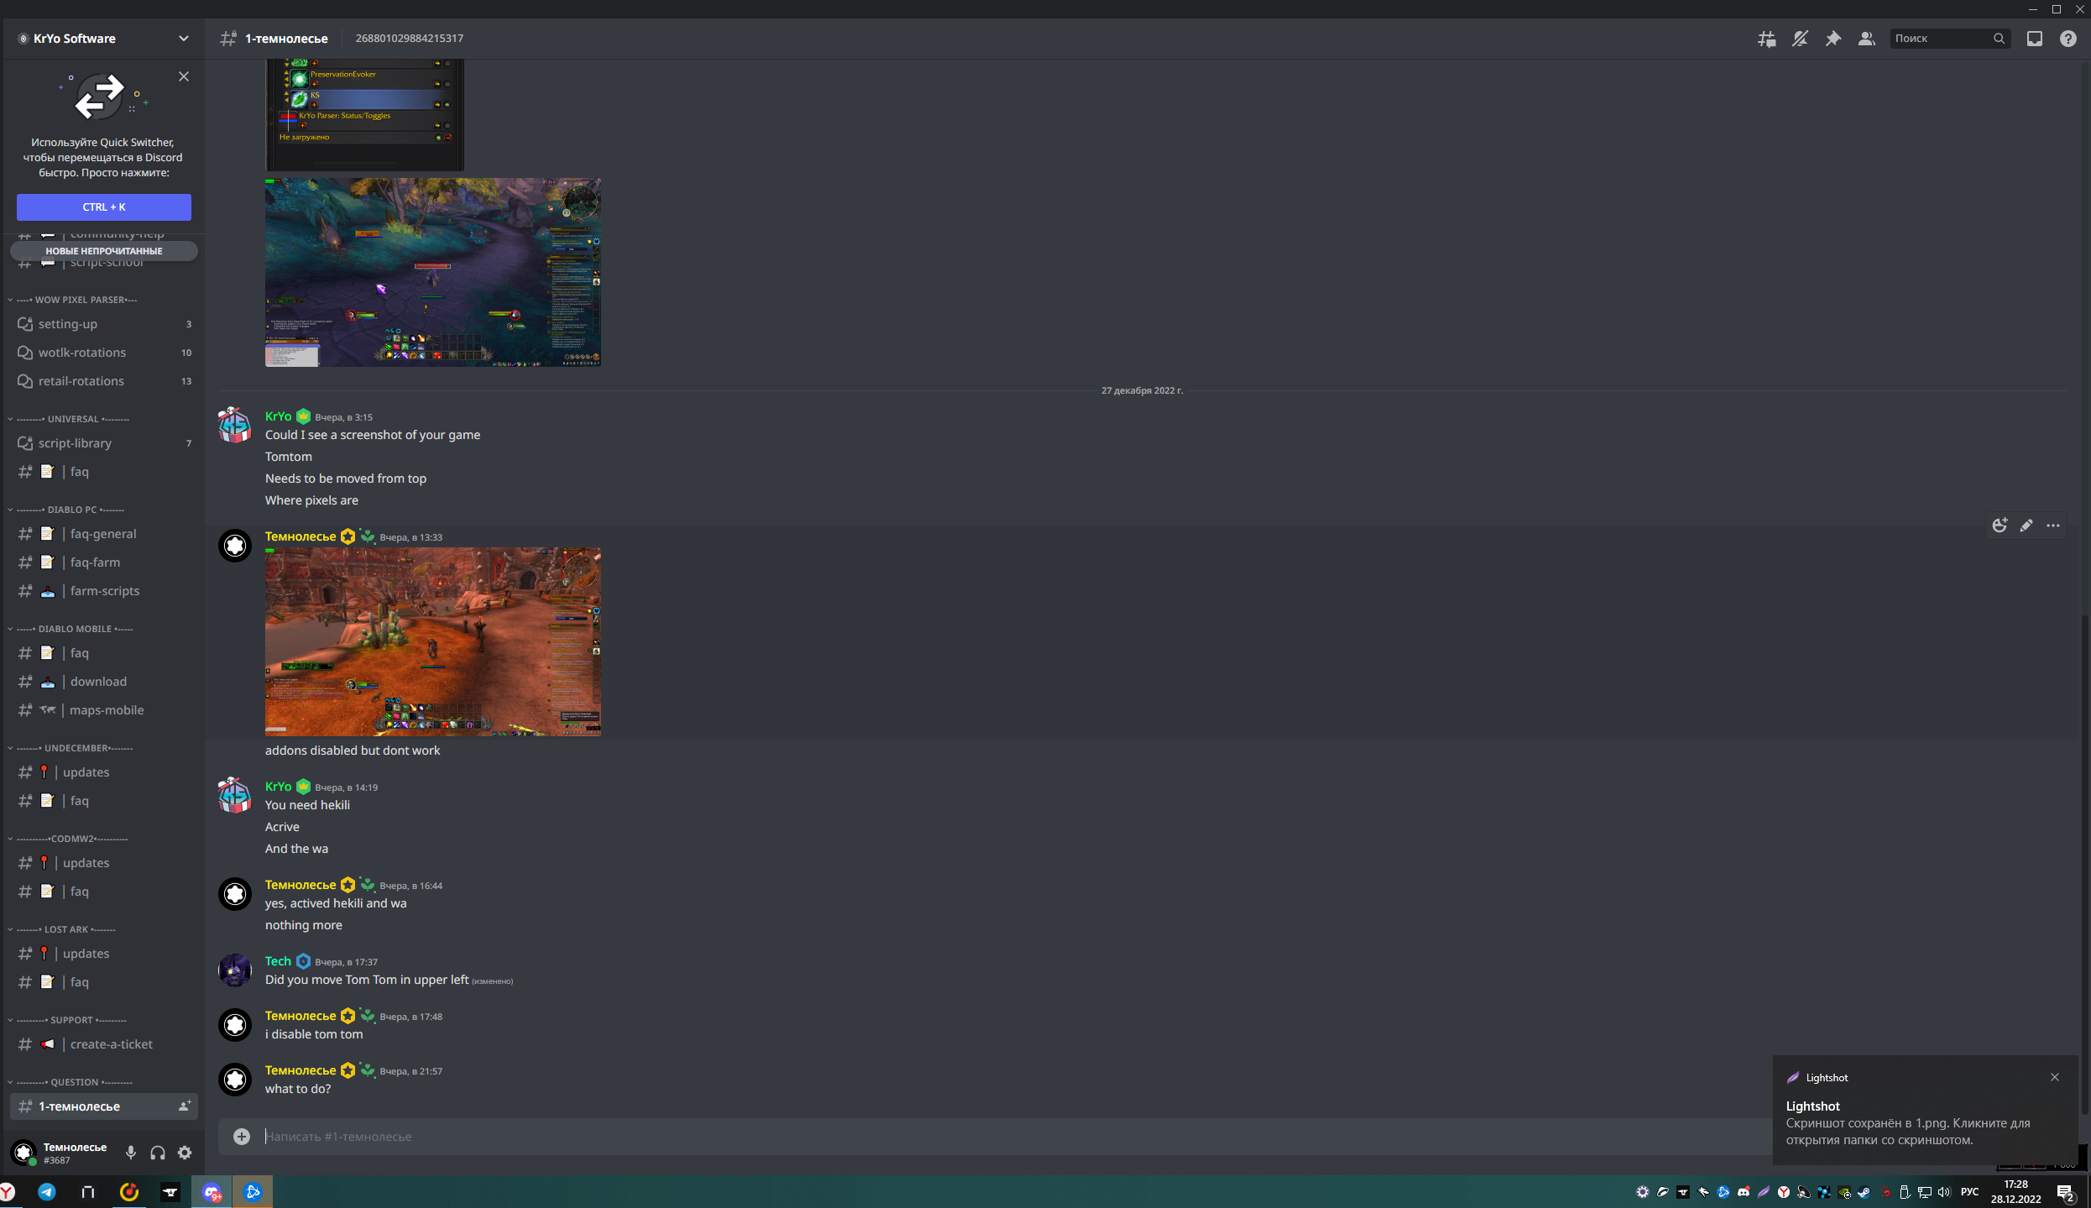
Task: Click the add reaction icon on message
Action: [x=2000, y=526]
